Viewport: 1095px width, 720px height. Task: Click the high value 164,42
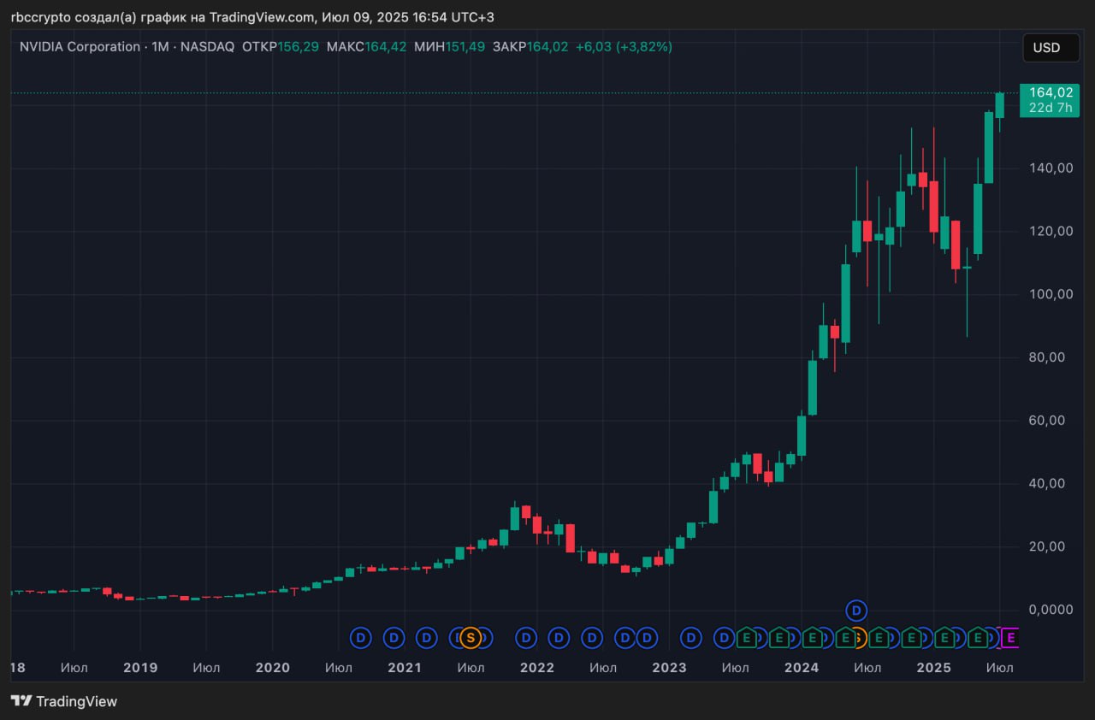[x=386, y=46]
